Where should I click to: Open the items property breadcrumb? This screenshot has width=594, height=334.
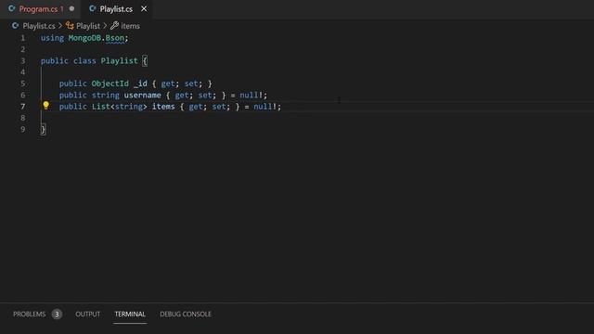coord(130,26)
